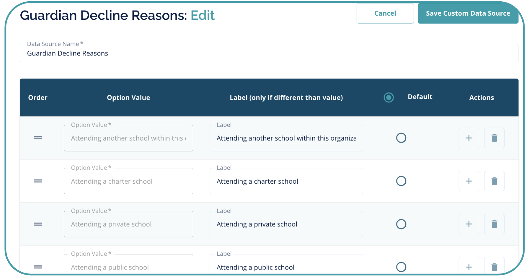Delete the charter school option row
The image size is (529, 280).
pyautogui.click(x=494, y=181)
